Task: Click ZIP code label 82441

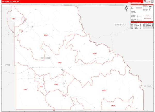Action: (95, 54)
